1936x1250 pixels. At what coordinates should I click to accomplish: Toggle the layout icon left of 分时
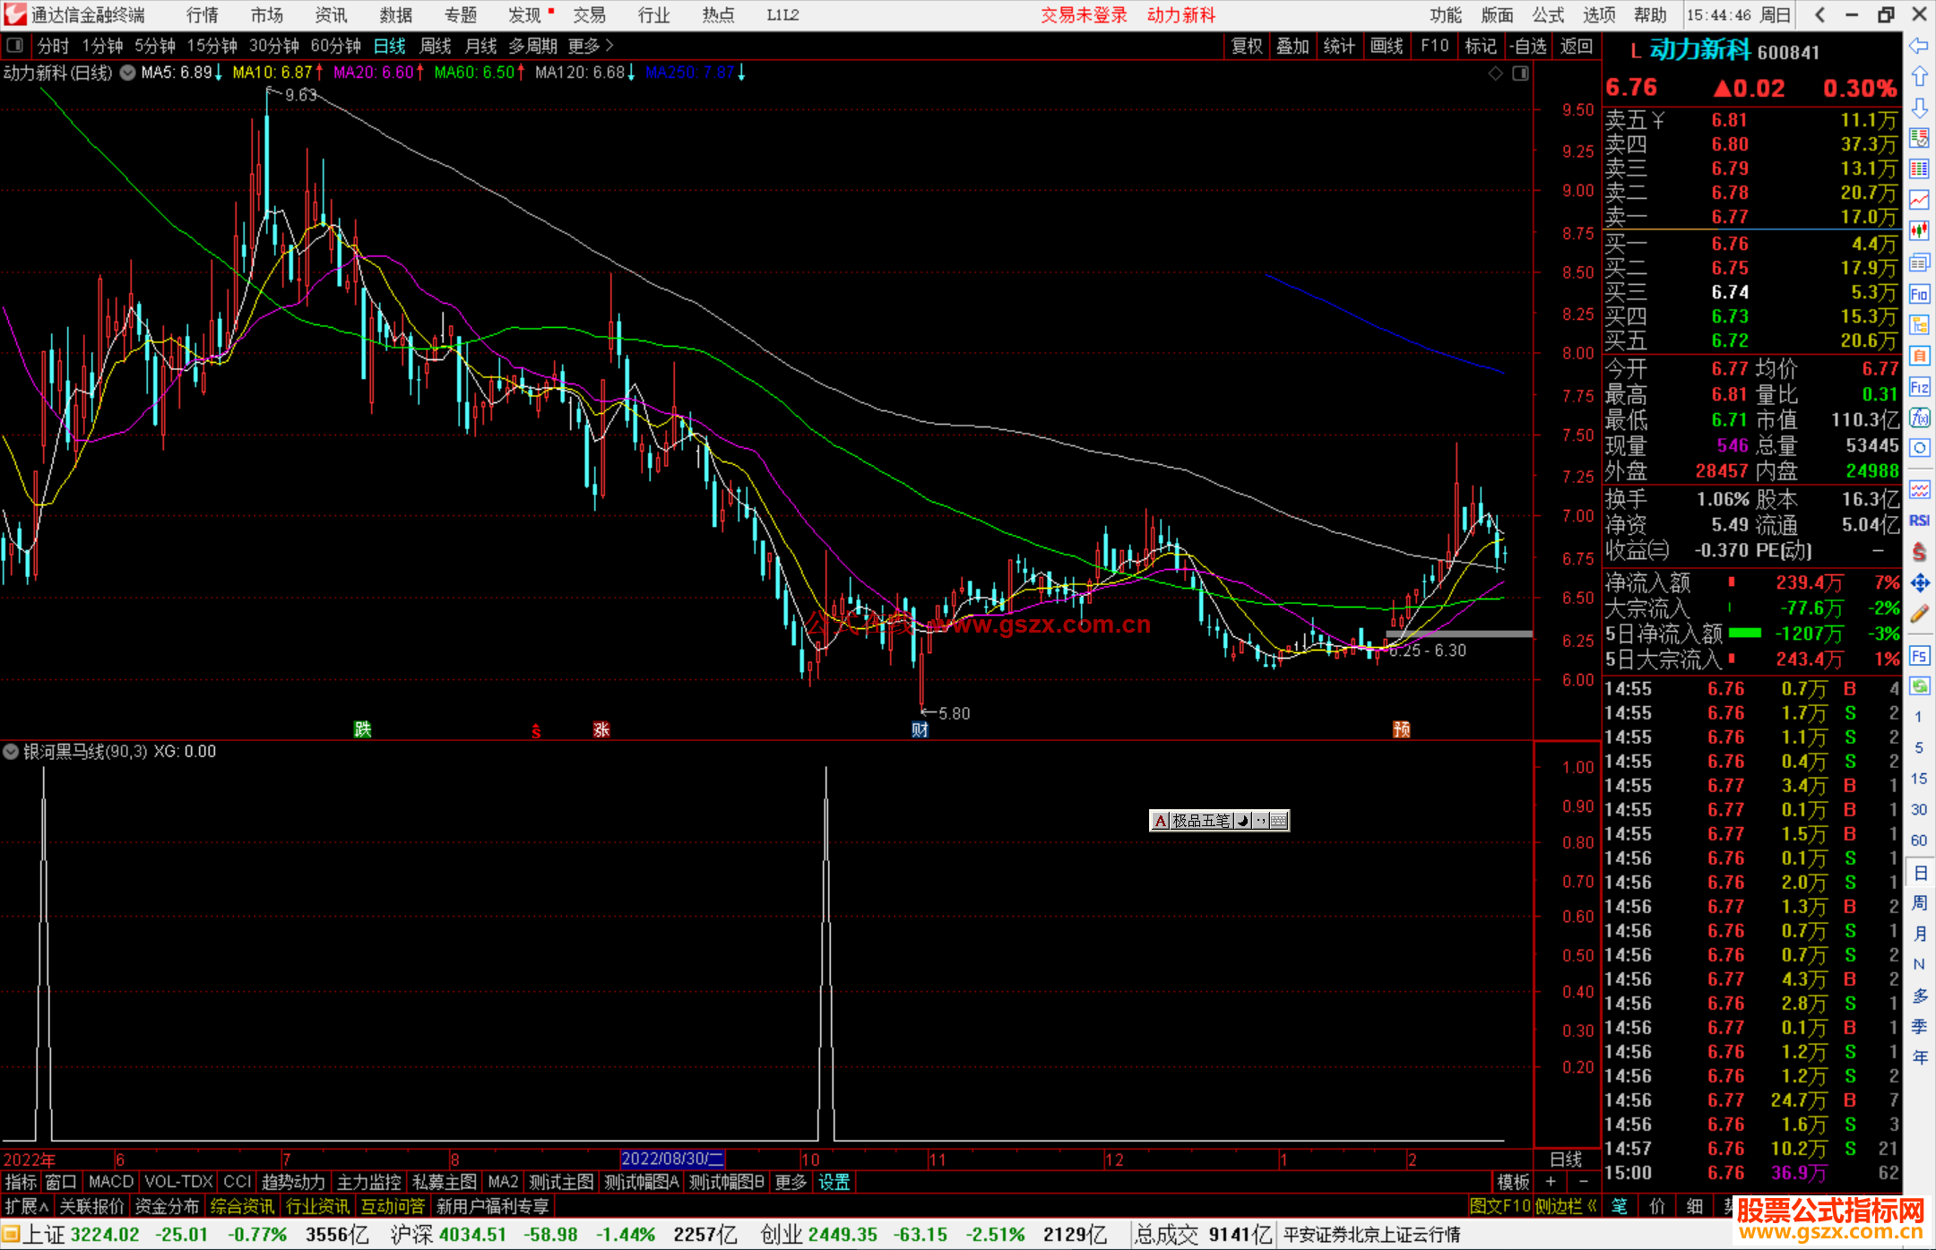[15, 45]
